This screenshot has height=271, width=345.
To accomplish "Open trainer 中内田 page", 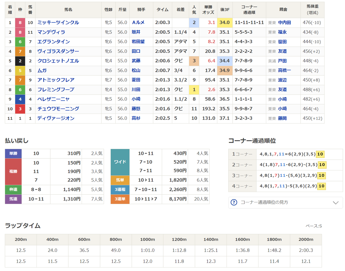I will coord(285,22).
